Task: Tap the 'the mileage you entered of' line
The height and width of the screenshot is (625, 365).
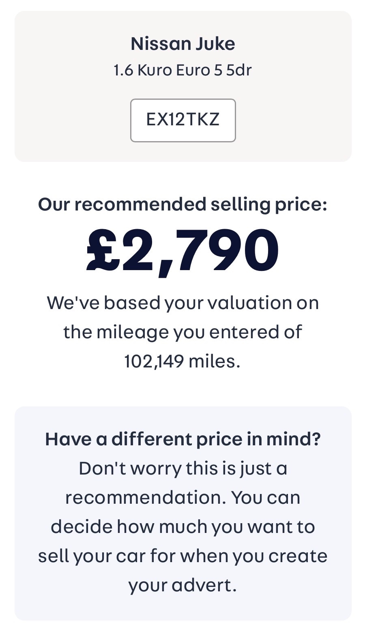Action: point(182,332)
